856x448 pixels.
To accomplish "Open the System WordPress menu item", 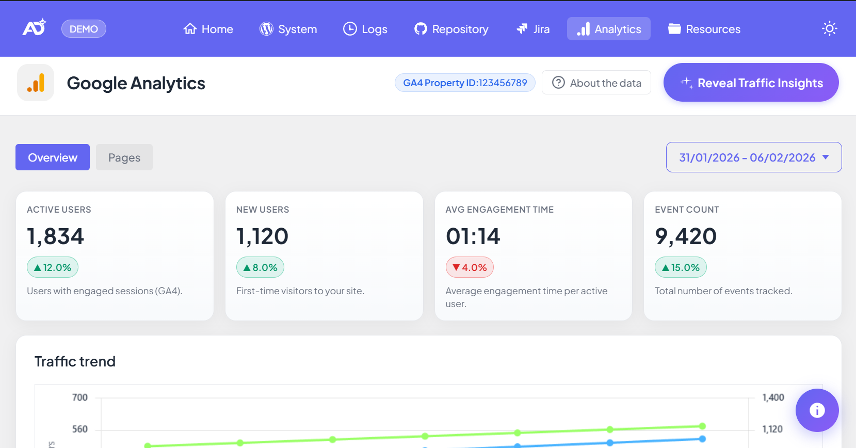I will click(x=288, y=29).
